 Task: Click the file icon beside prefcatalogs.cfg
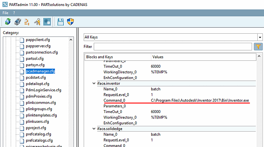[22, 141]
